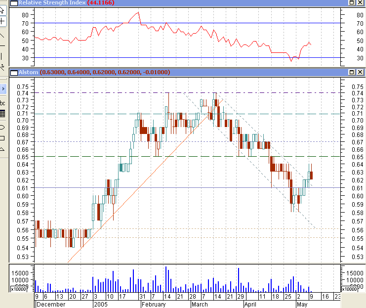366x308 pixels.
Task: Click the Relative Strength Index title text
Action: coord(52,3)
